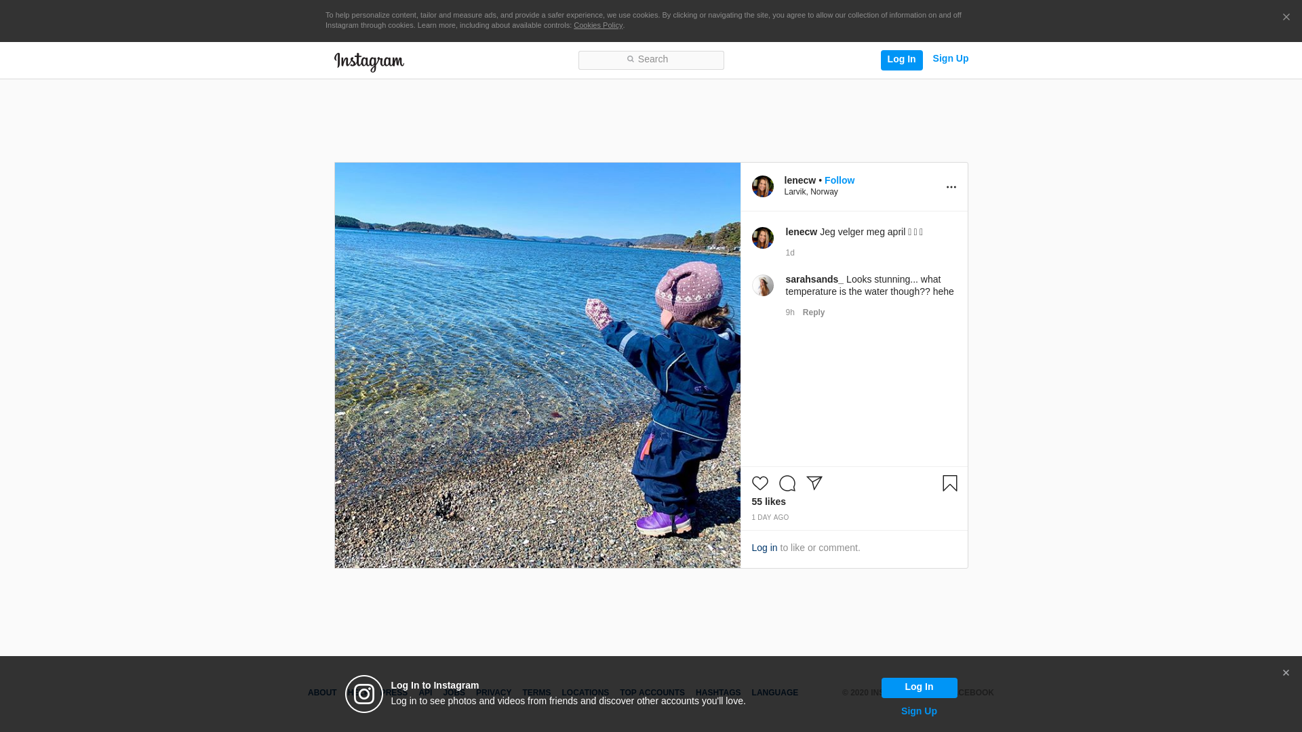Viewport: 1302px width, 732px height.
Task: Click the Log In button in header
Action: point(901,60)
